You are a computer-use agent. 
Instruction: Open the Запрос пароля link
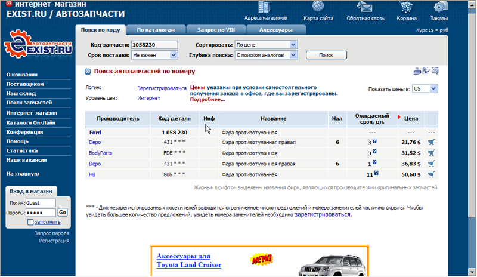[52, 233]
